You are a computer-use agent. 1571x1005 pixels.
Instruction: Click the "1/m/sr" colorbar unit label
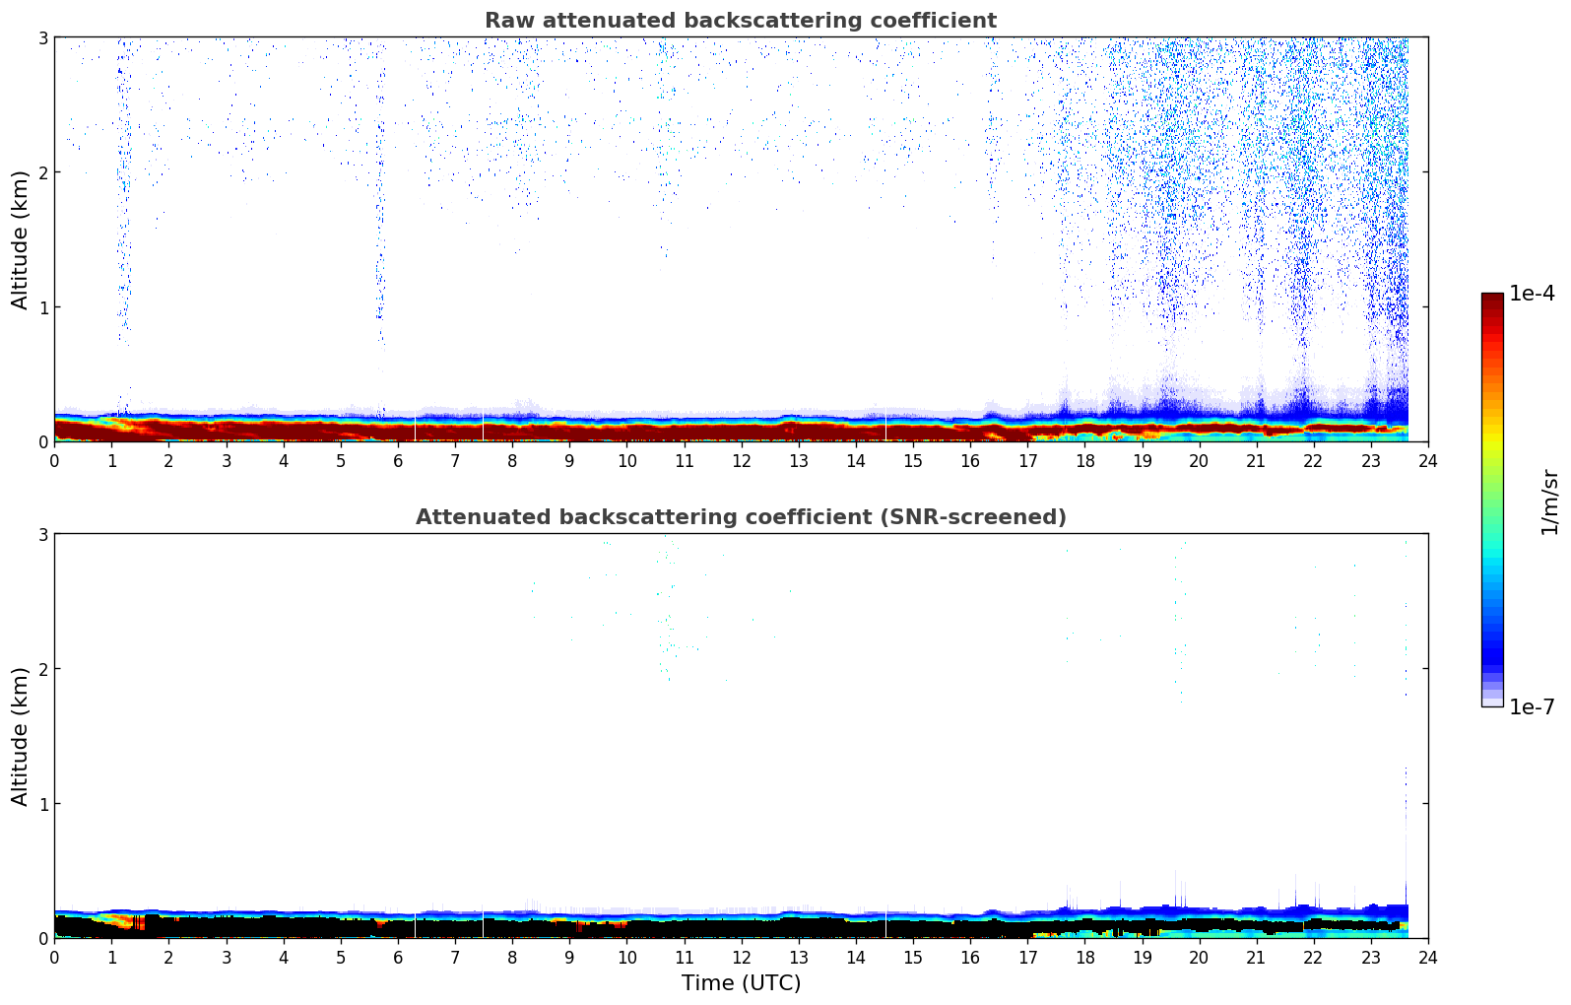pyautogui.click(x=1549, y=501)
